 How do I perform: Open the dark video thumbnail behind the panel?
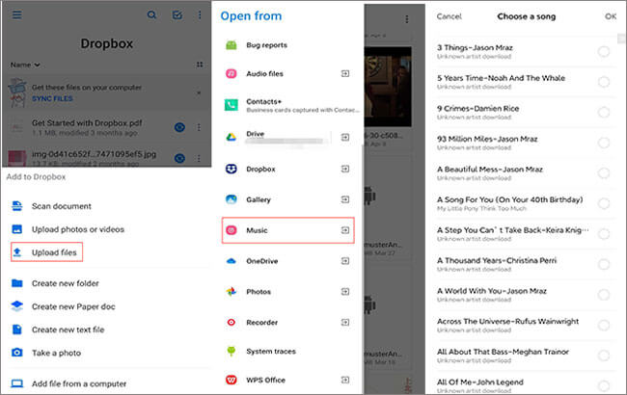point(388,87)
